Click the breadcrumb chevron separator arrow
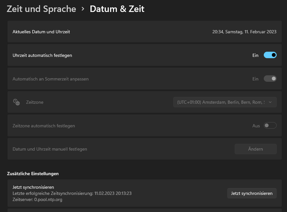 (x=83, y=9)
